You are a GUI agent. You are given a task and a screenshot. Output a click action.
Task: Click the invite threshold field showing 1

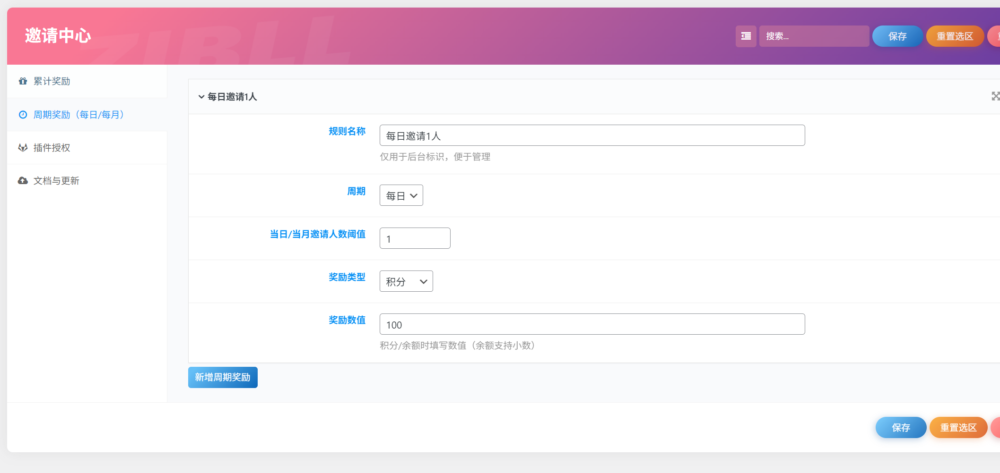pos(414,238)
